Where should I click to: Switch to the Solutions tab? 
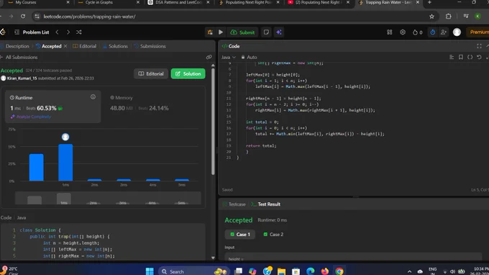tap(115, 46)
